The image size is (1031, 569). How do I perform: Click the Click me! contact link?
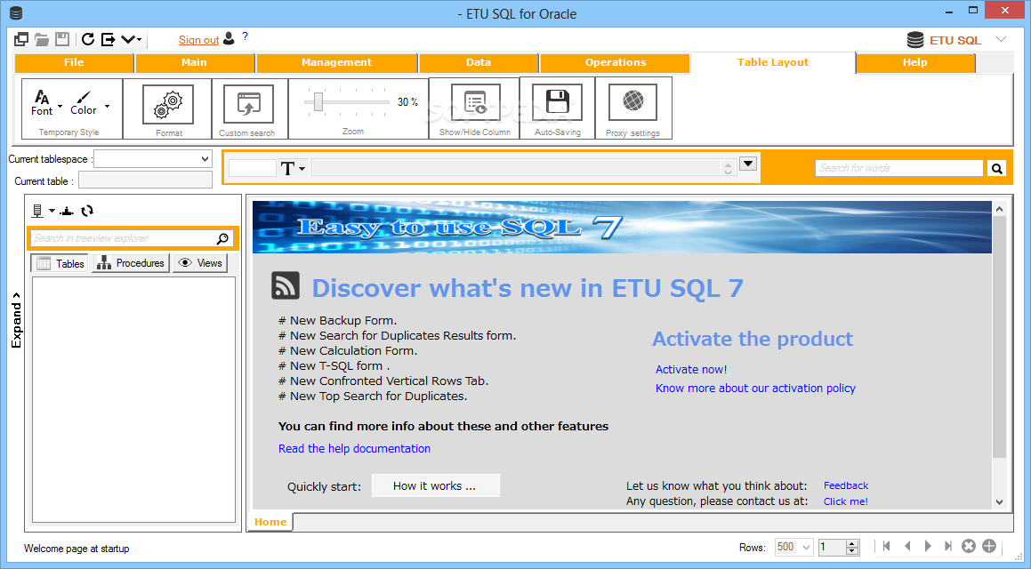coord(846,501)
